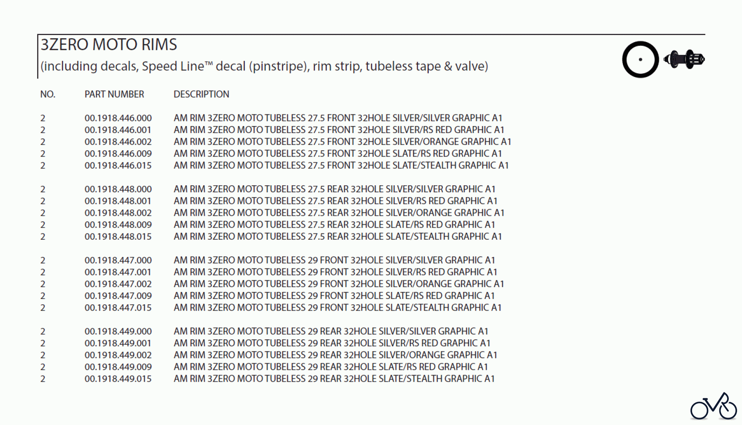
Task: Click 29 REAR SILVER/RS RED rim description
Action: click(332, 343)
